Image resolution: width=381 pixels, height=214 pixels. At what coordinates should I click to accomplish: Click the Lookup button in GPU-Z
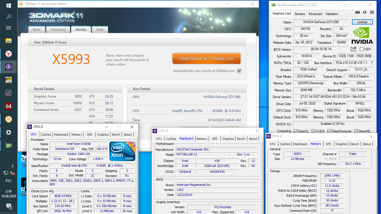[x=362, y=22]
